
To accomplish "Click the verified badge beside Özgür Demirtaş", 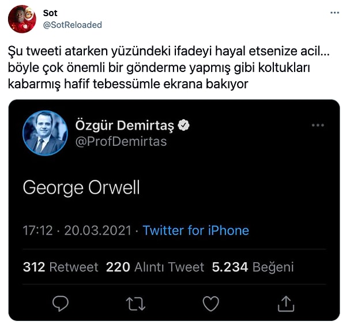I will click(184, 125).
